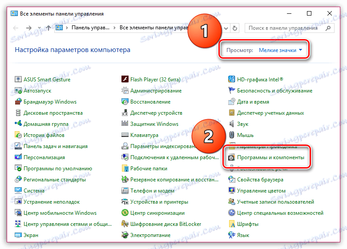Click the Персонализация icon
The width and height of the screenshot is (347, 249).
coord(18,157)
